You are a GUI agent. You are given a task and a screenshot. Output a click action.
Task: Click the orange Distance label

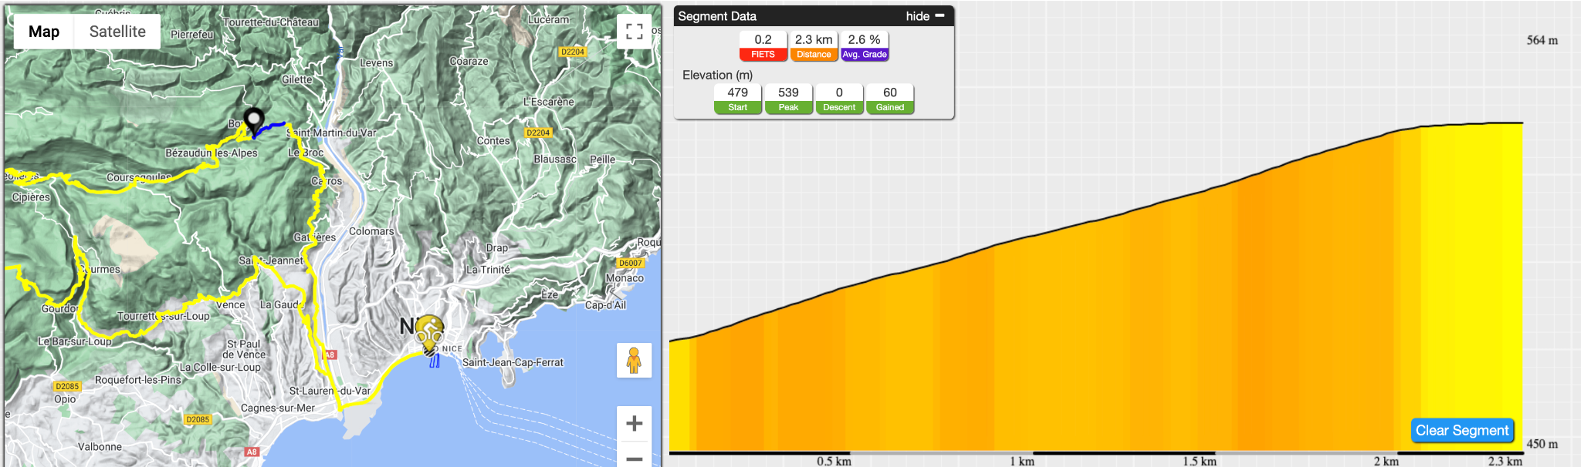pyautogui.click(x=814, y=55)
